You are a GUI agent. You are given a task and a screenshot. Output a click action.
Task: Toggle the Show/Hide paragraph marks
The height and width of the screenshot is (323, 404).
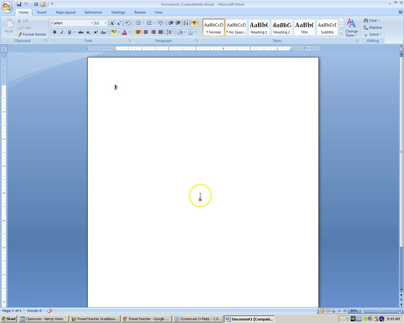[x=194, y=23]
